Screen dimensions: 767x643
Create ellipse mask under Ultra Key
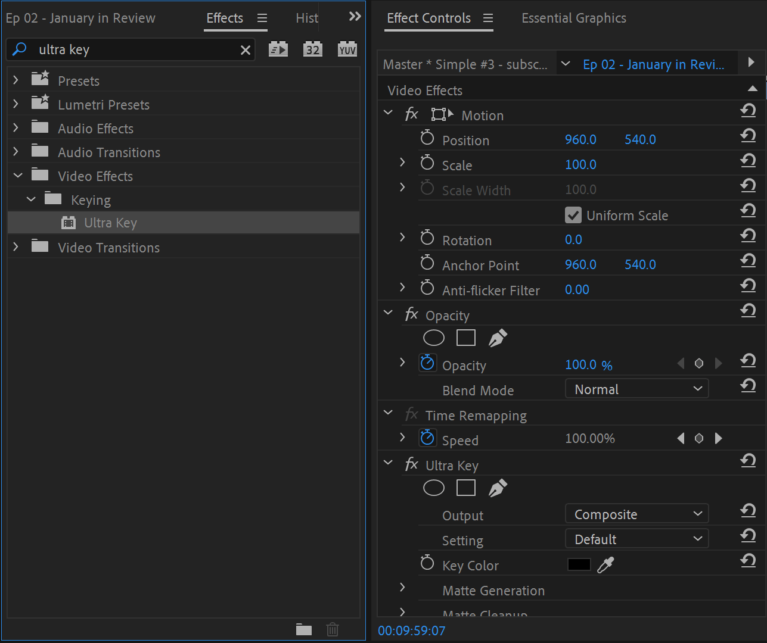coord(433,488)
